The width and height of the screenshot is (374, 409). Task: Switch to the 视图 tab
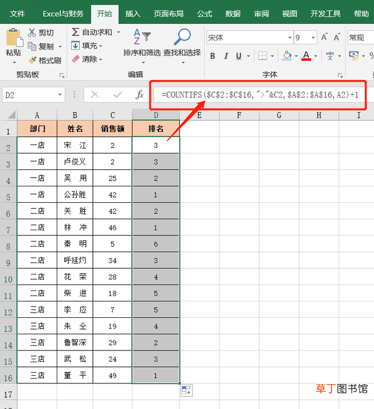point(289,14)
